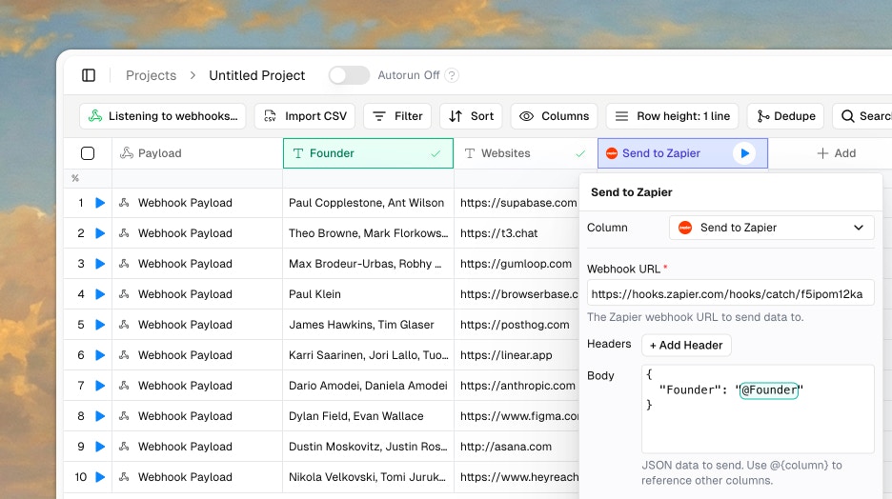Open row 5 Webhook Payload cell
This screenshot has height=499, width=892.
pos(197,325)
